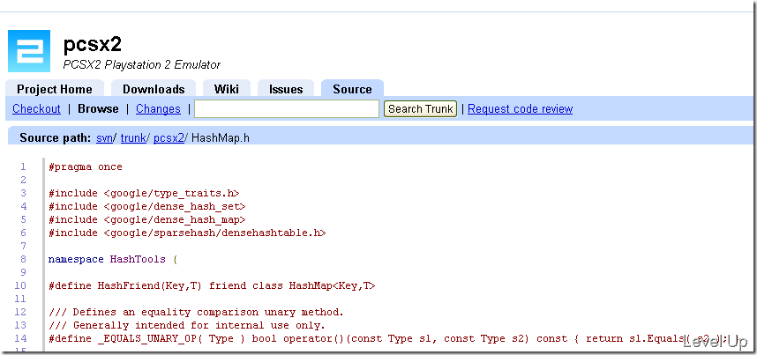Open the Wiki tab
757x355 pixels.
227,89
